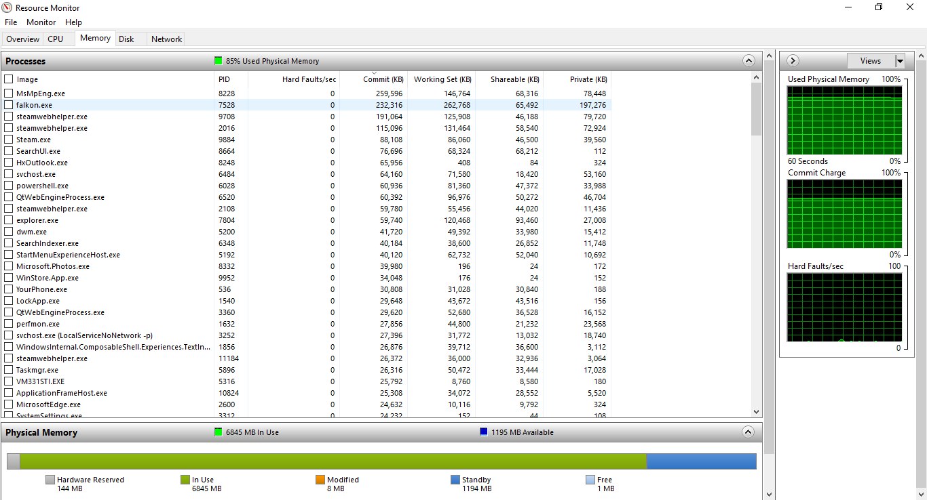
Task: Sort by PID column header
Action: tap(231, 79)
